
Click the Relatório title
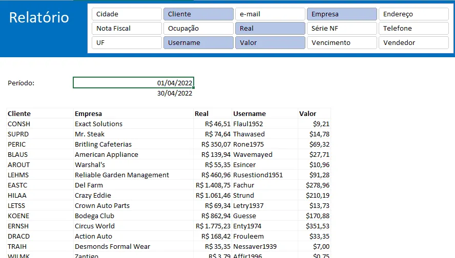coord(39,17)
